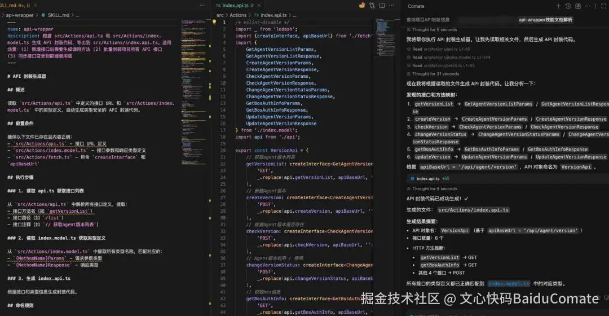Click the orange Comate duck icon in editor toolbar

pos(362,6)
